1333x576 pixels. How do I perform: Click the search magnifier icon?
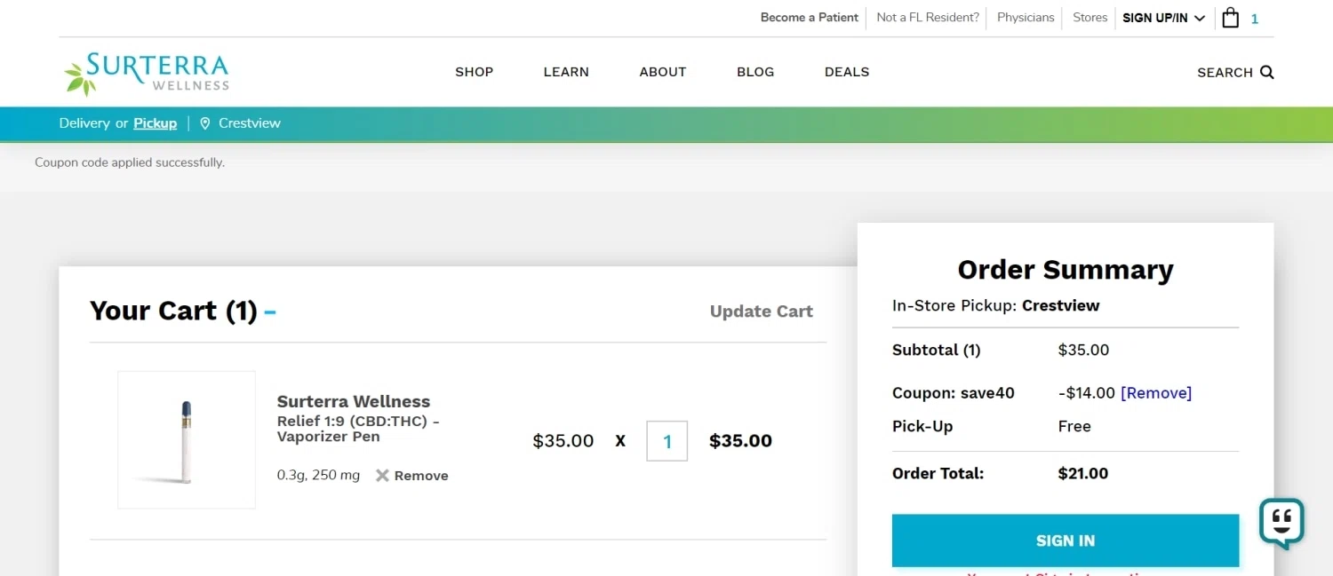click(1267, 72)
